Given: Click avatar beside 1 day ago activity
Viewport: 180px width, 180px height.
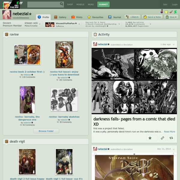Looking at the screenshot, I should click(x=95, y=44).
